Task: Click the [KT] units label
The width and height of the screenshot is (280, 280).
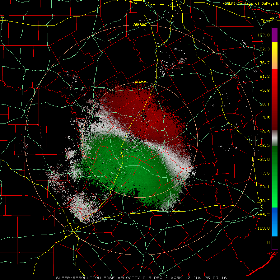Action: 266,21
